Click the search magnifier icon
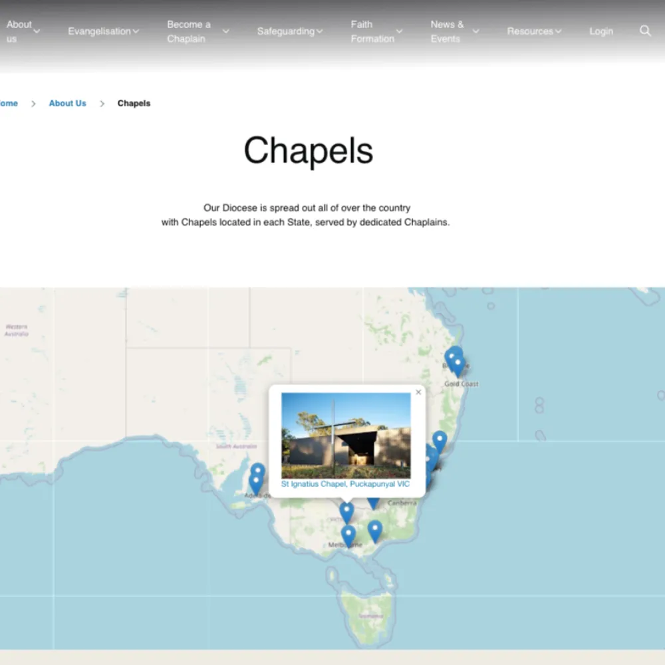665x665 pixels. tap(645, 31)
